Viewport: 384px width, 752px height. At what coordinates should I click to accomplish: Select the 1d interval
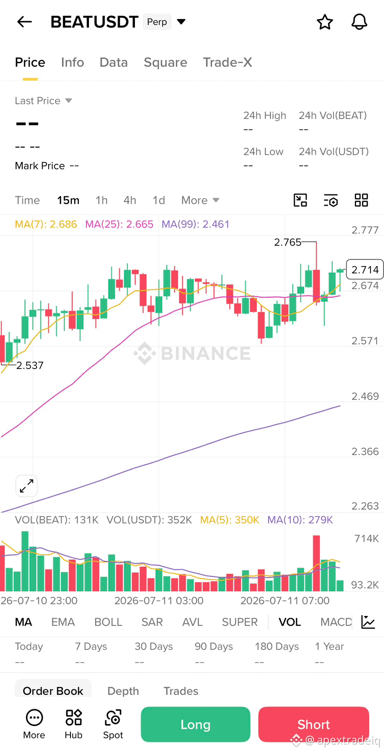159,200
